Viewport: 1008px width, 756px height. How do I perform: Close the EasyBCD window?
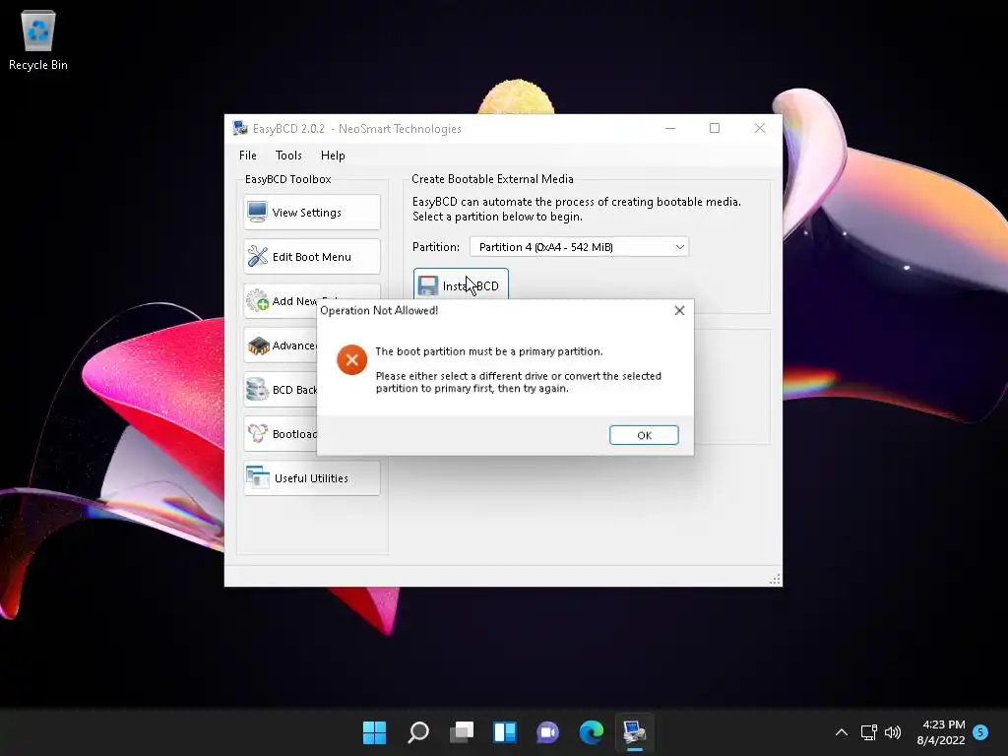click(760, 128)
